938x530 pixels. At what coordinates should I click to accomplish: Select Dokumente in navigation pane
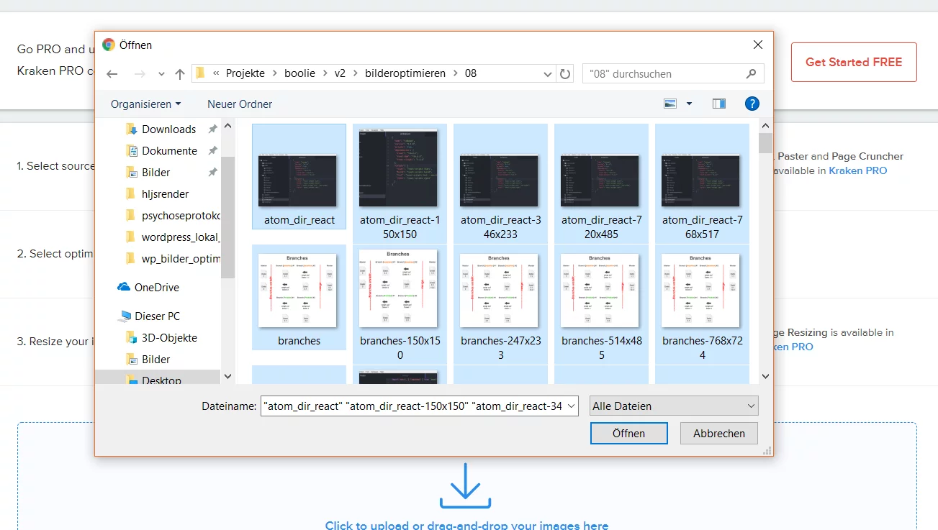tap(169, 151)
